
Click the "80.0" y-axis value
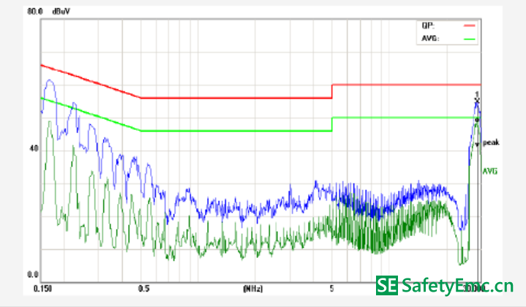point(35,12)
